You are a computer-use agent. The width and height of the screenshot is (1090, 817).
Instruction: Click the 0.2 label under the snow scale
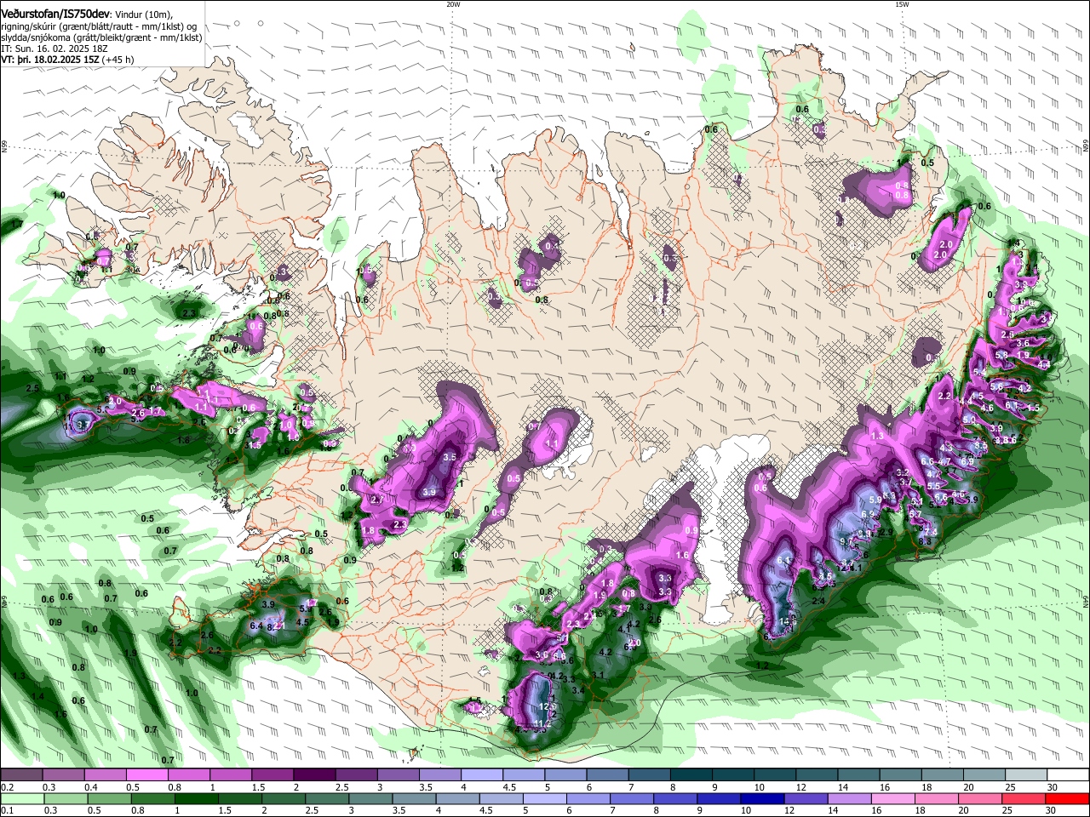[8, 787]
